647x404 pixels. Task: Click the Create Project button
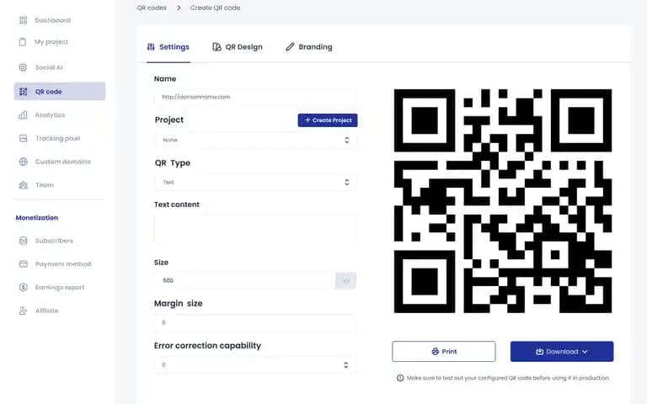[x=328, y=120]
